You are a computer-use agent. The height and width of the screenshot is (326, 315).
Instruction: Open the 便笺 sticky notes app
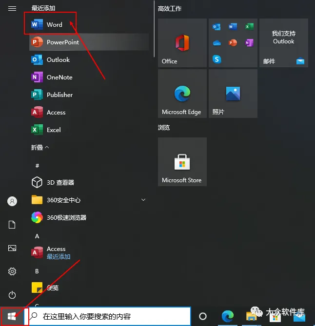click(89, 288)
